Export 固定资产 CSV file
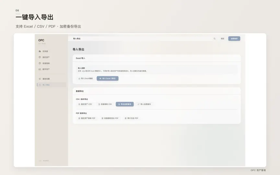The height and width of the screenshot is (175, 280). point(85,104)
